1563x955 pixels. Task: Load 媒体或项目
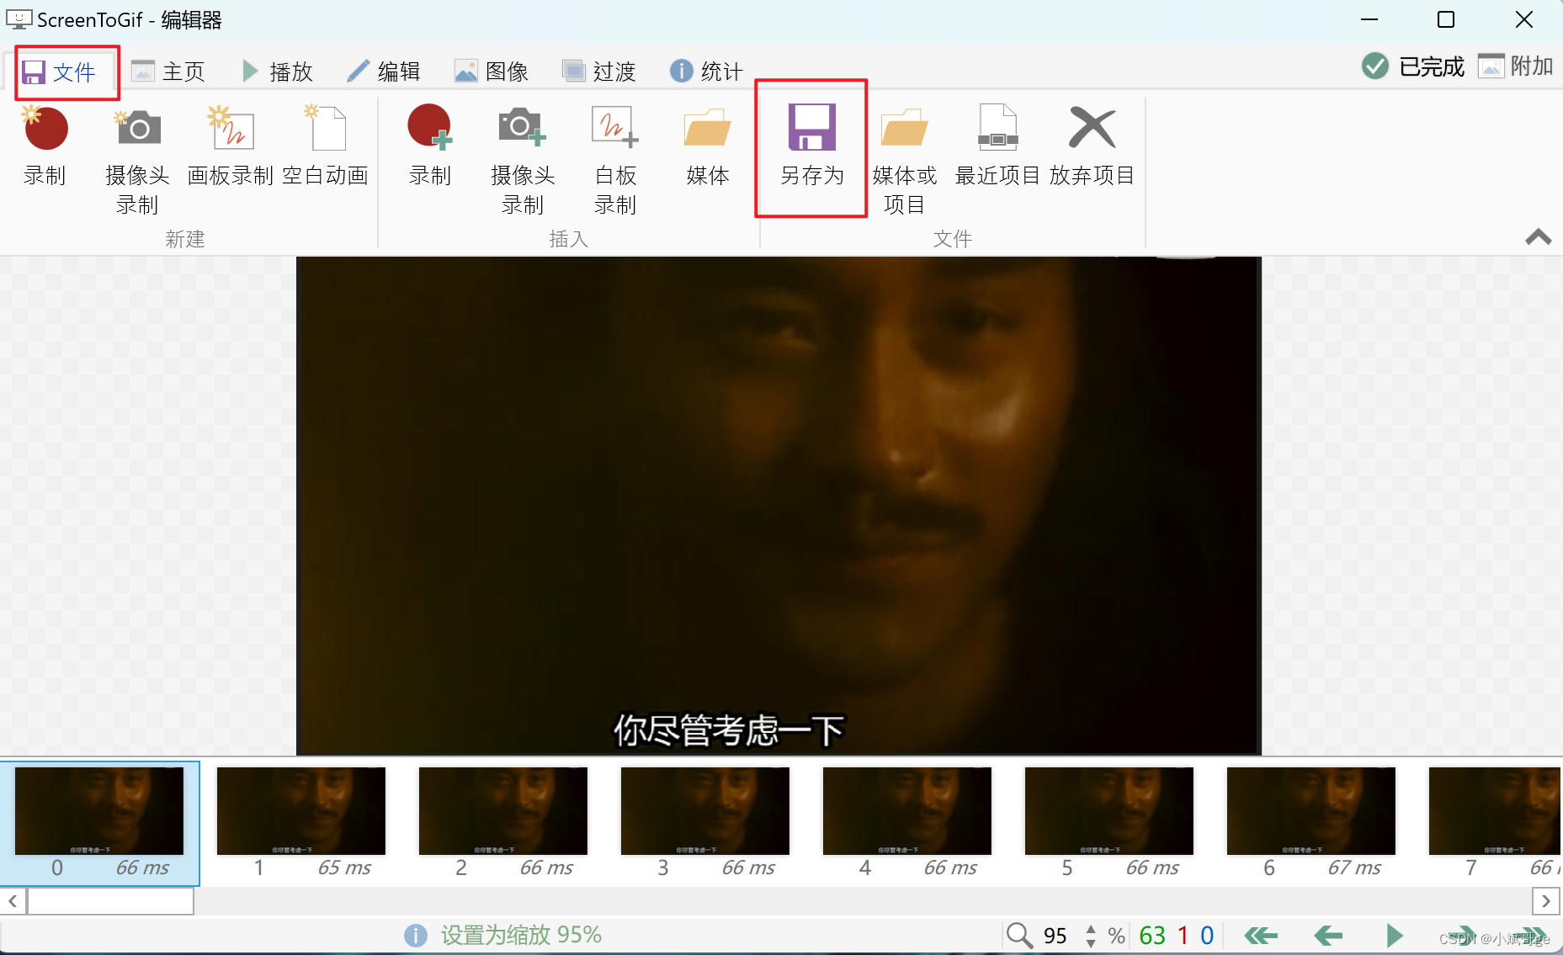(905, 160)
